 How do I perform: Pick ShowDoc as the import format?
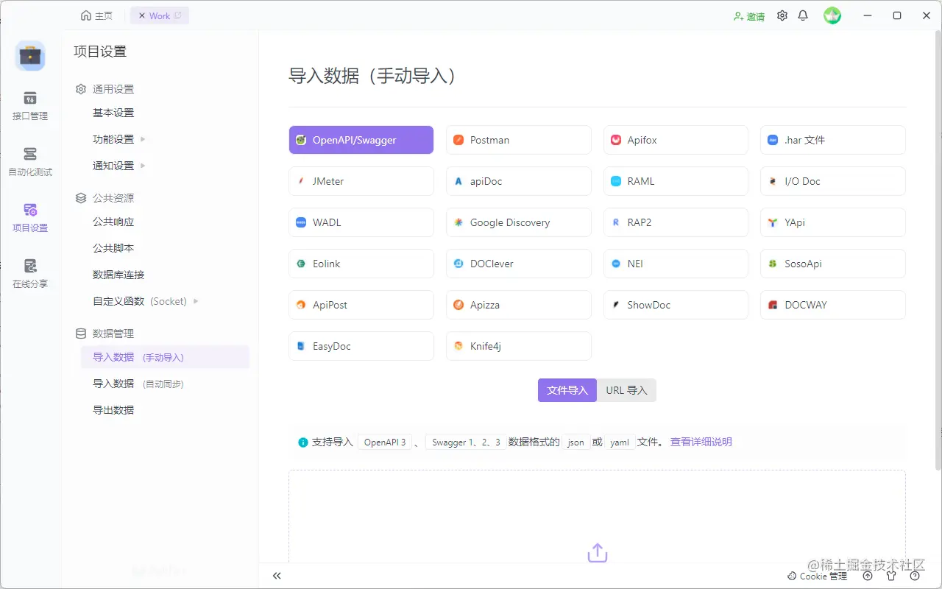point(676,305)
